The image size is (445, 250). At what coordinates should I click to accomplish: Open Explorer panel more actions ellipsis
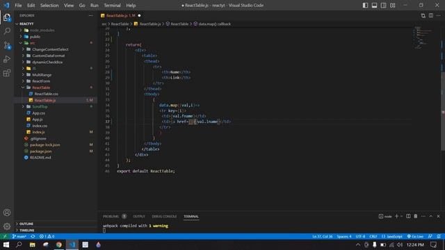90,15
